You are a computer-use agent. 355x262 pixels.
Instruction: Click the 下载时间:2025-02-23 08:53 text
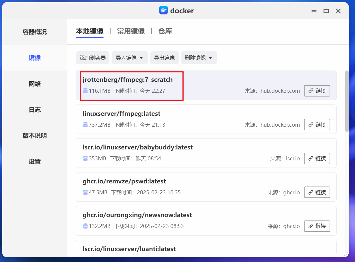149,226
